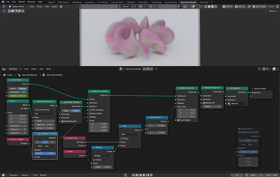Open the node editor type selector icon

4,69
